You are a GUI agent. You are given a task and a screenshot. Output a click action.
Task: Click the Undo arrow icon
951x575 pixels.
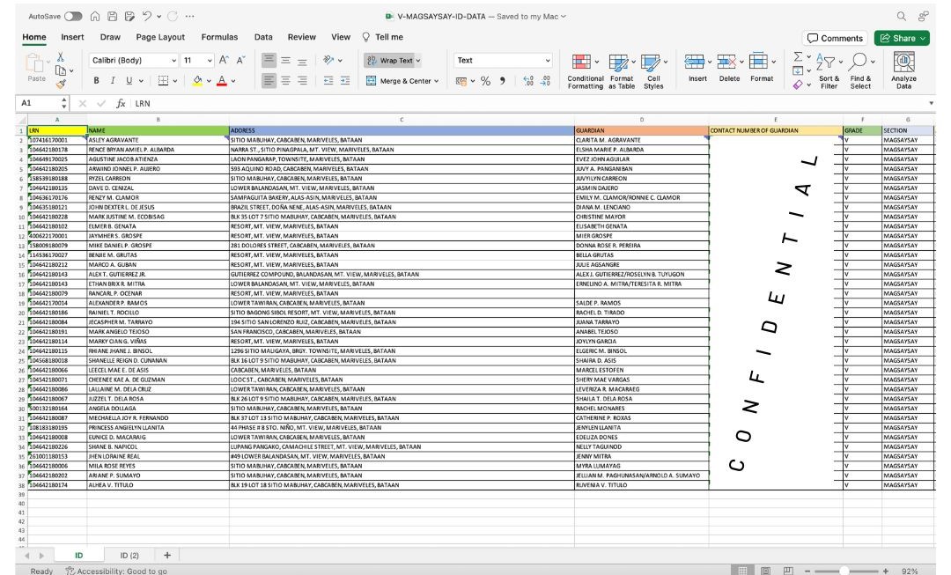pyautogui.click(x=147, y=17)
